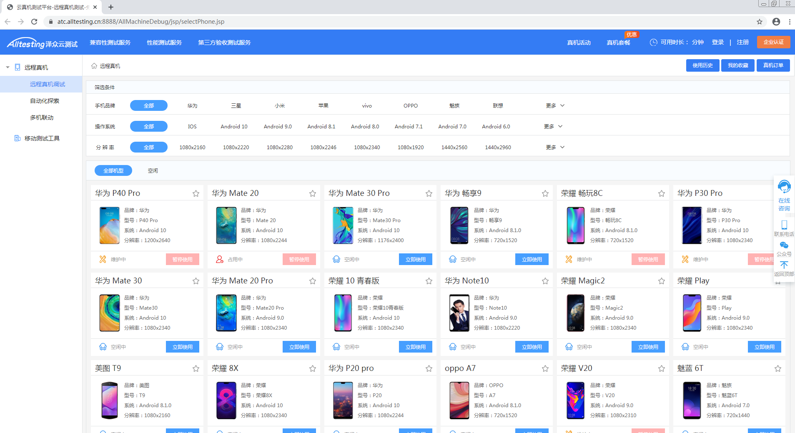
Task: Click the 华为 Note10 phone thumbnail
Action: (459, 313)
